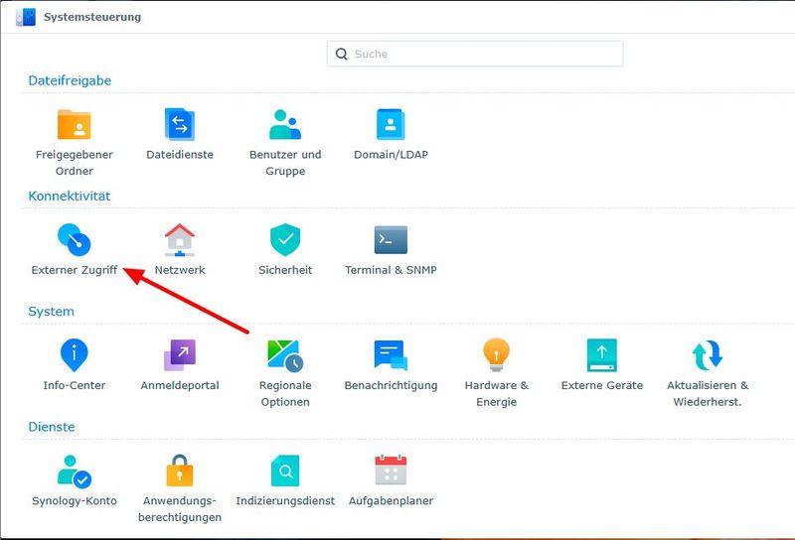This screenshot has width=795, height=540.
Task: Select the Dienste section heading
Action: (52, 427)
